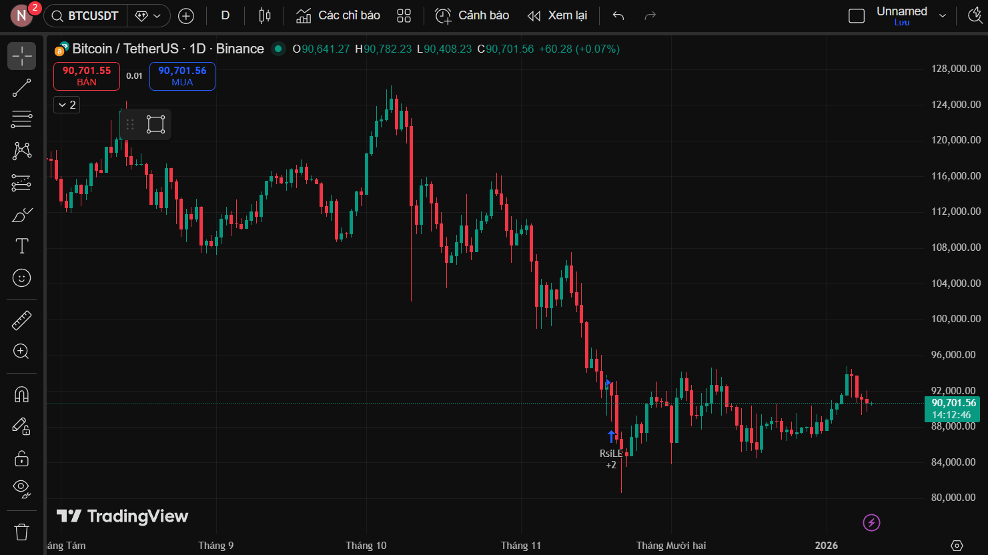Click the purple lightning bolt icon

(x=871, y=523)
